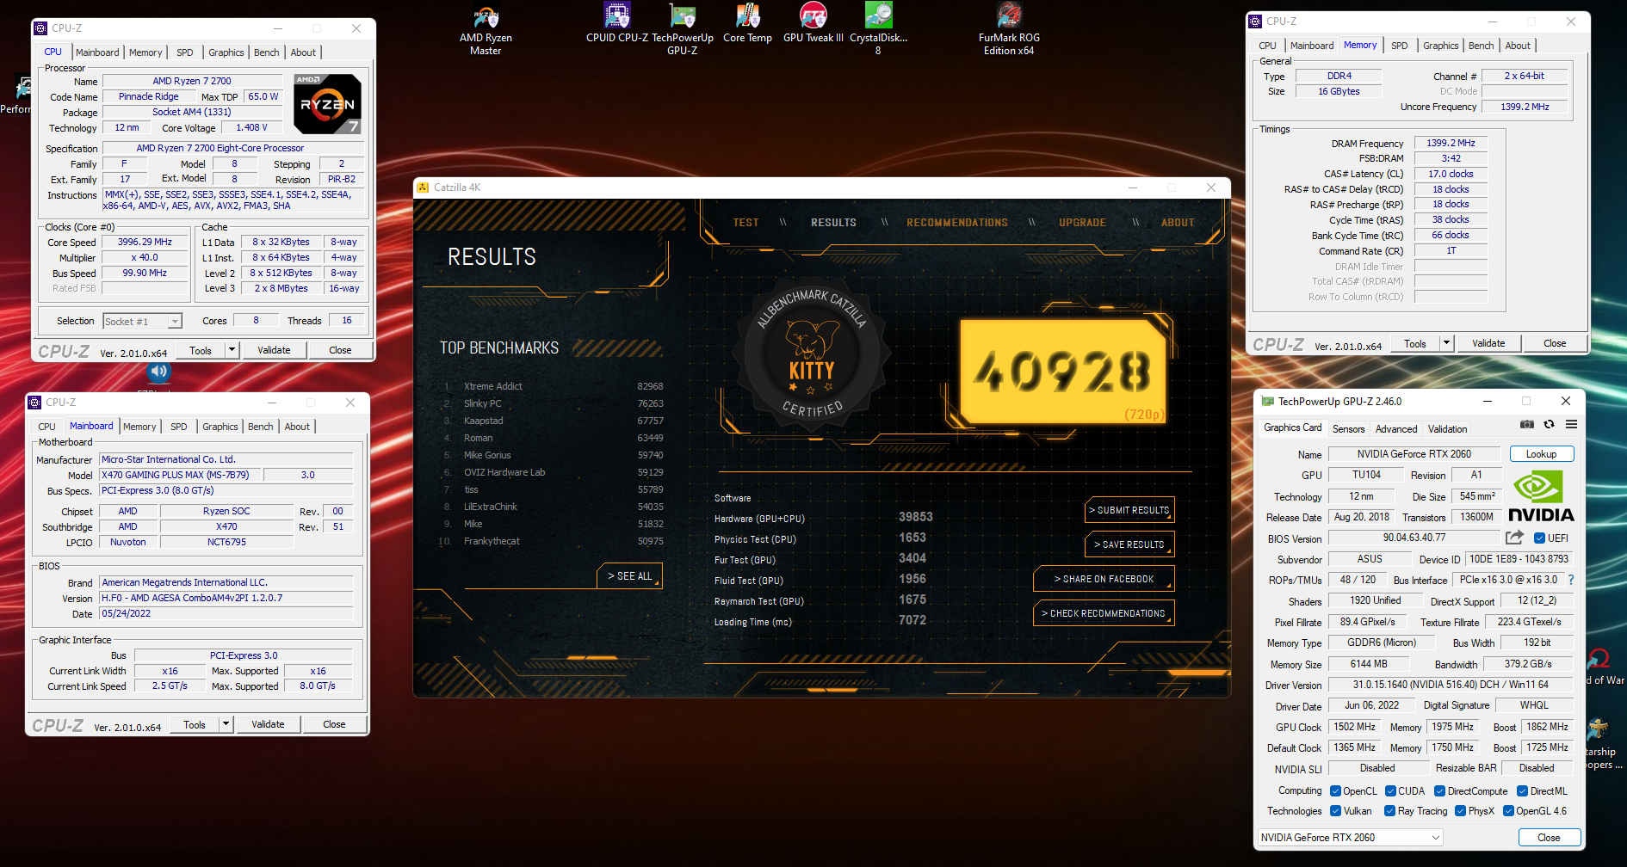Open CrystalDiskMark 8 desktop shortcut
This screenshot has width=1627, height=867.
click(878, 30)
